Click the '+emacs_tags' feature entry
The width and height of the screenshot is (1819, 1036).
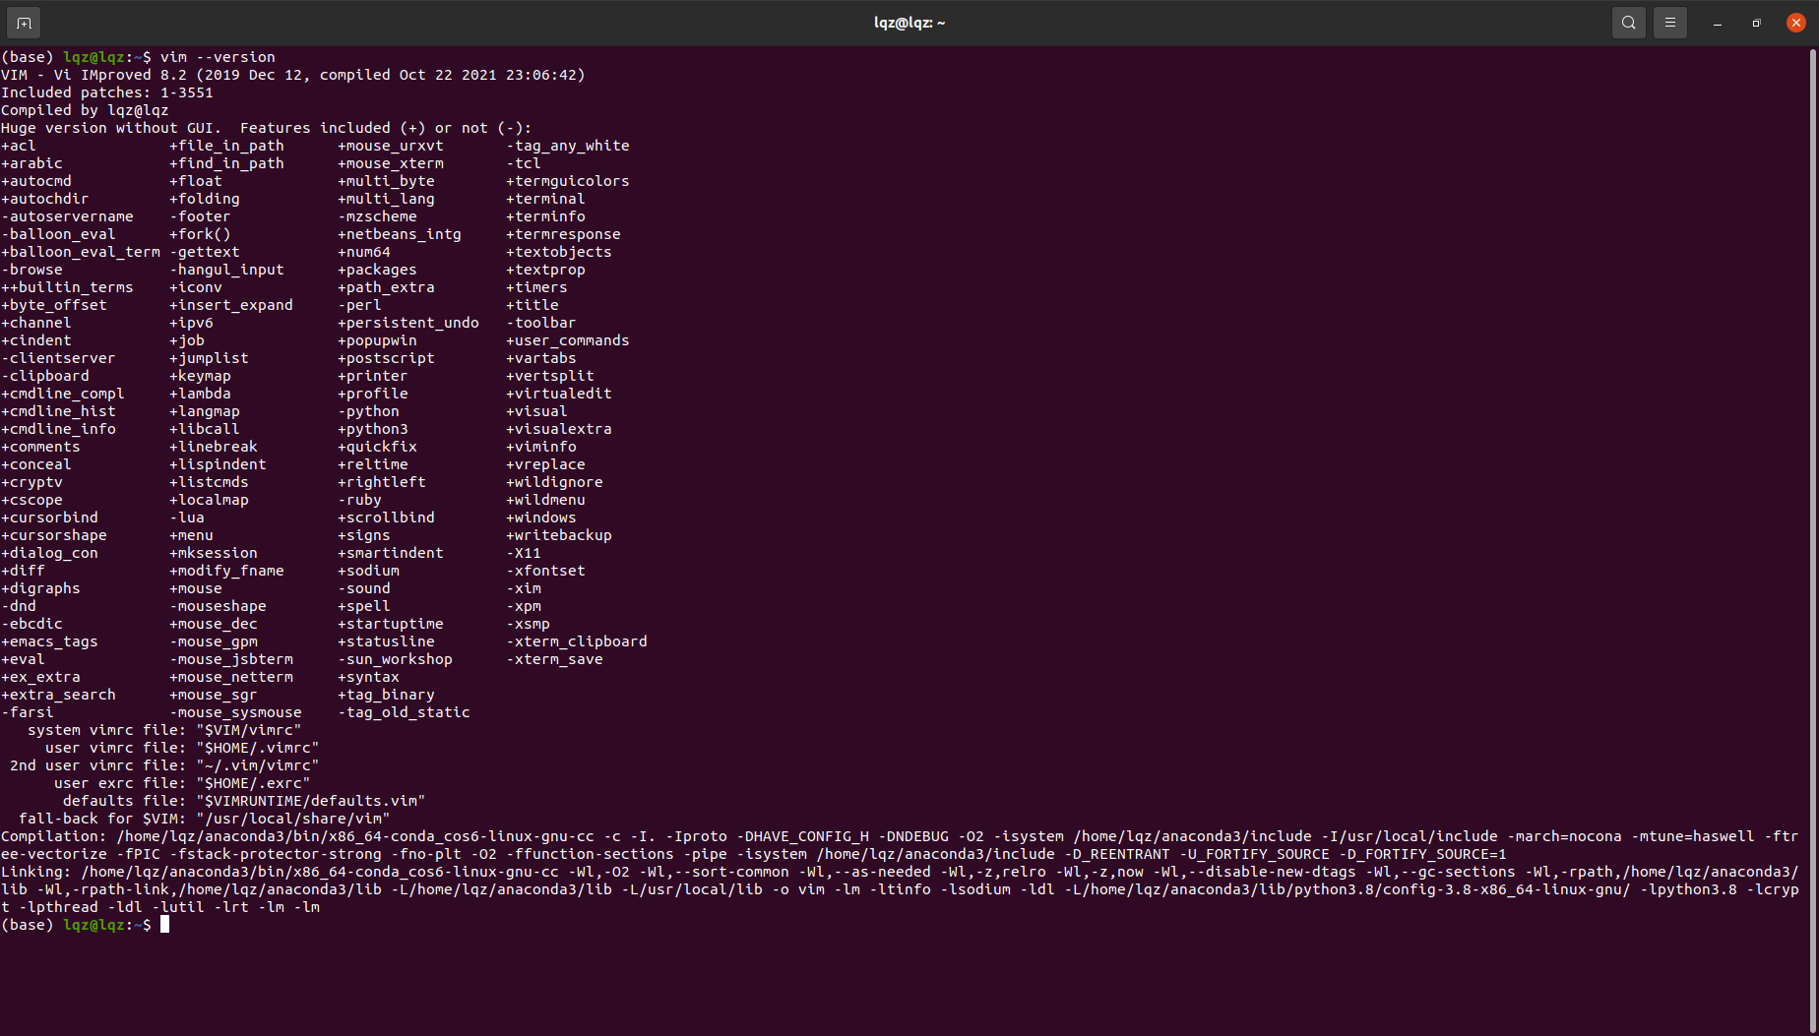tap(49, 641)
